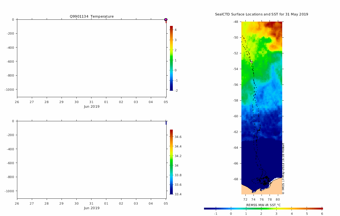Click the Jun 2019 label under the temperature plot

[91, 106]
